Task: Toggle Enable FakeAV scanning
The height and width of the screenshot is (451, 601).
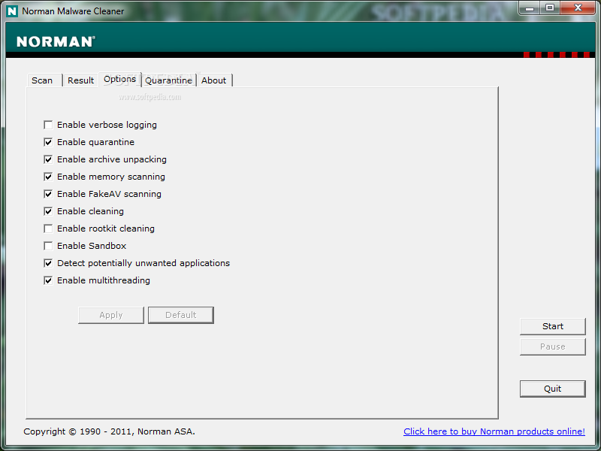Action: 48,194
